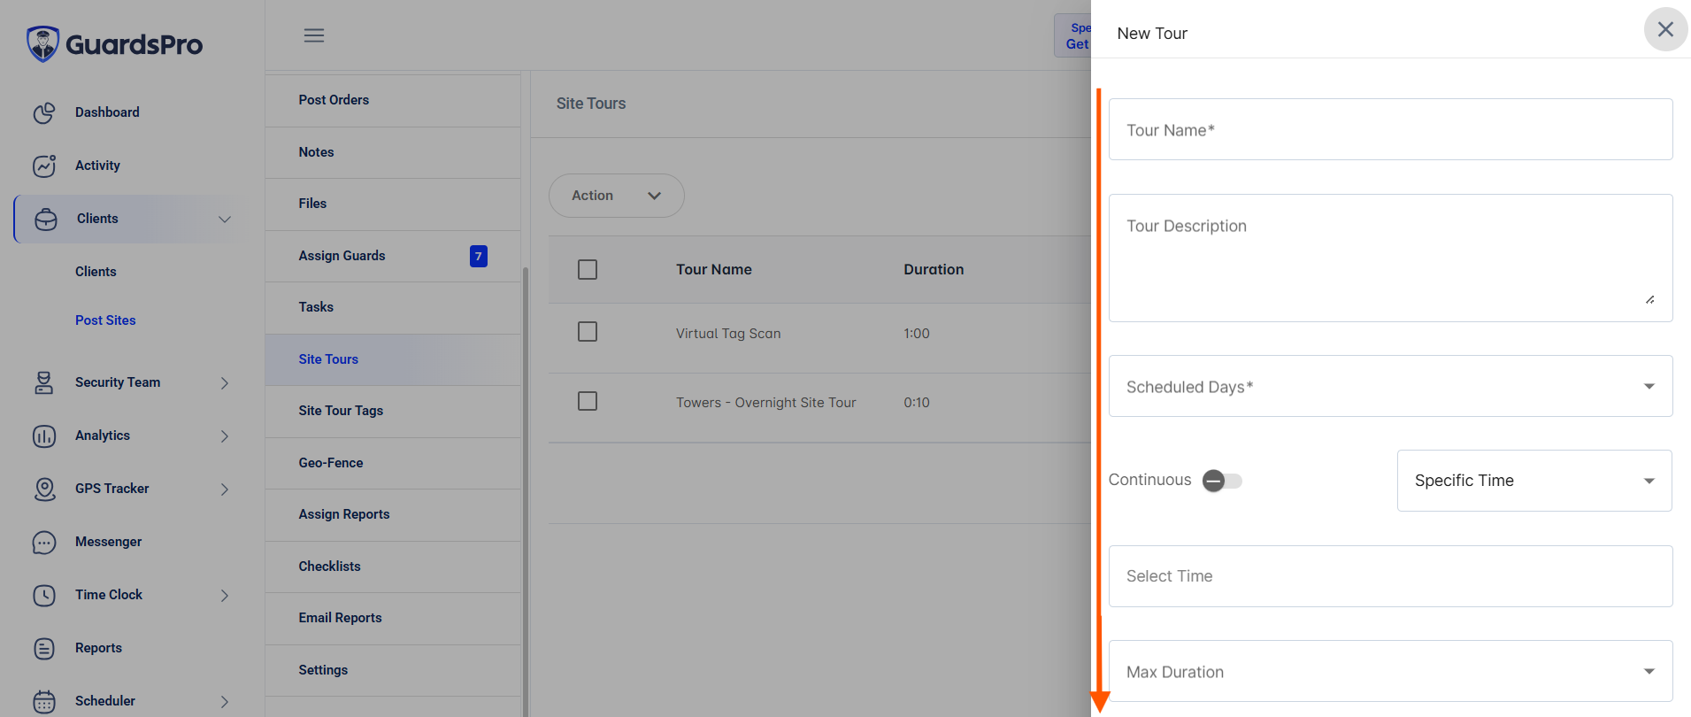
Task: Open the Specific Time dropdown
Action: pos(1534,481)
